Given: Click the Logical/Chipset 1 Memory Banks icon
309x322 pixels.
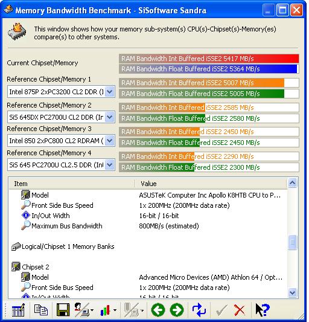Looking at the screenshot, I should [x=16, y=246].
